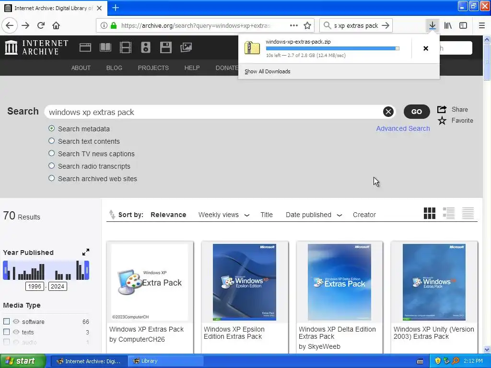Check the software media type checkbox
Image resolution: width=491 pixels, height=368 pixels.
(x=6, y=322)
